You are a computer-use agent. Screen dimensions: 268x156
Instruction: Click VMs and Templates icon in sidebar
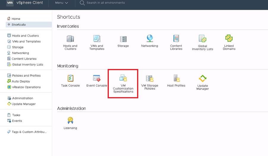click(9, 41)
